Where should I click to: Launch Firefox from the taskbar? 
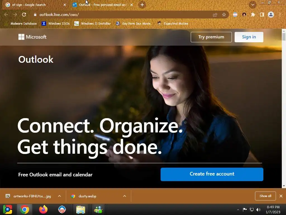[x=43, y=209]
